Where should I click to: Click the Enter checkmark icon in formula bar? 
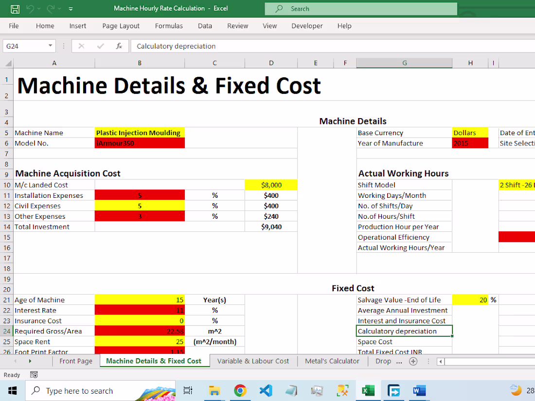click(100, 46)
